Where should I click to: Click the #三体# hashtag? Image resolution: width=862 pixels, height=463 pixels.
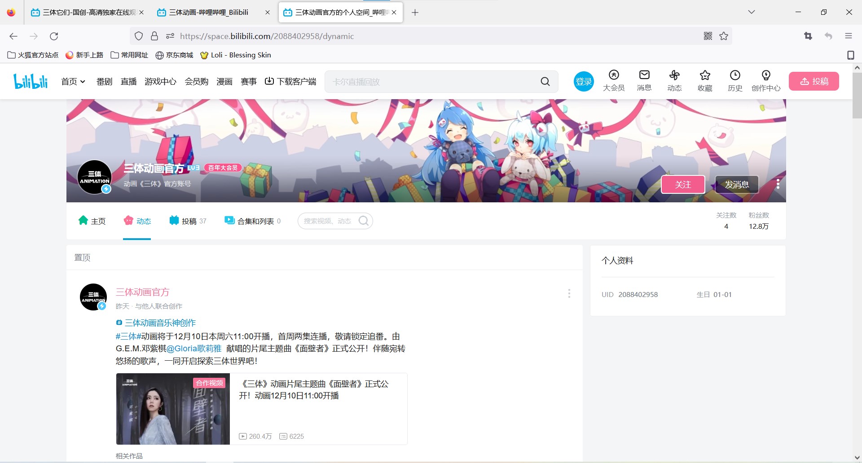[x=128, y=336]
